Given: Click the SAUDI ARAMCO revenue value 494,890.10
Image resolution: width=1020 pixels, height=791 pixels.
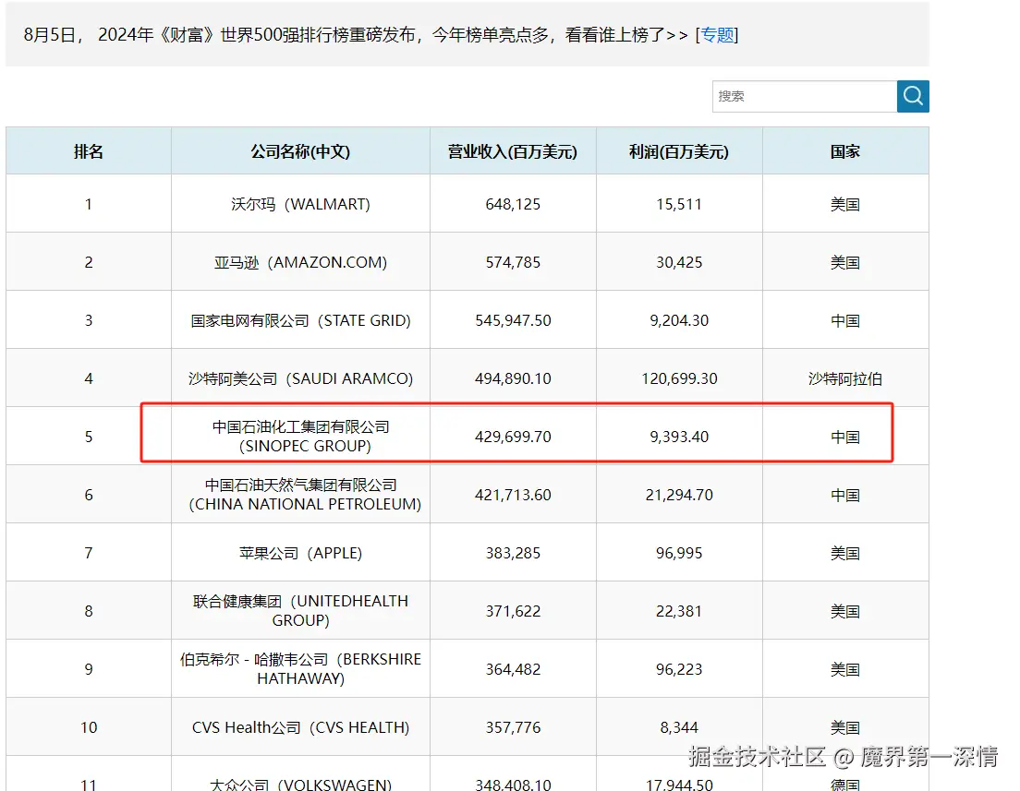Looking at the screenshot, I should (513, 377).
